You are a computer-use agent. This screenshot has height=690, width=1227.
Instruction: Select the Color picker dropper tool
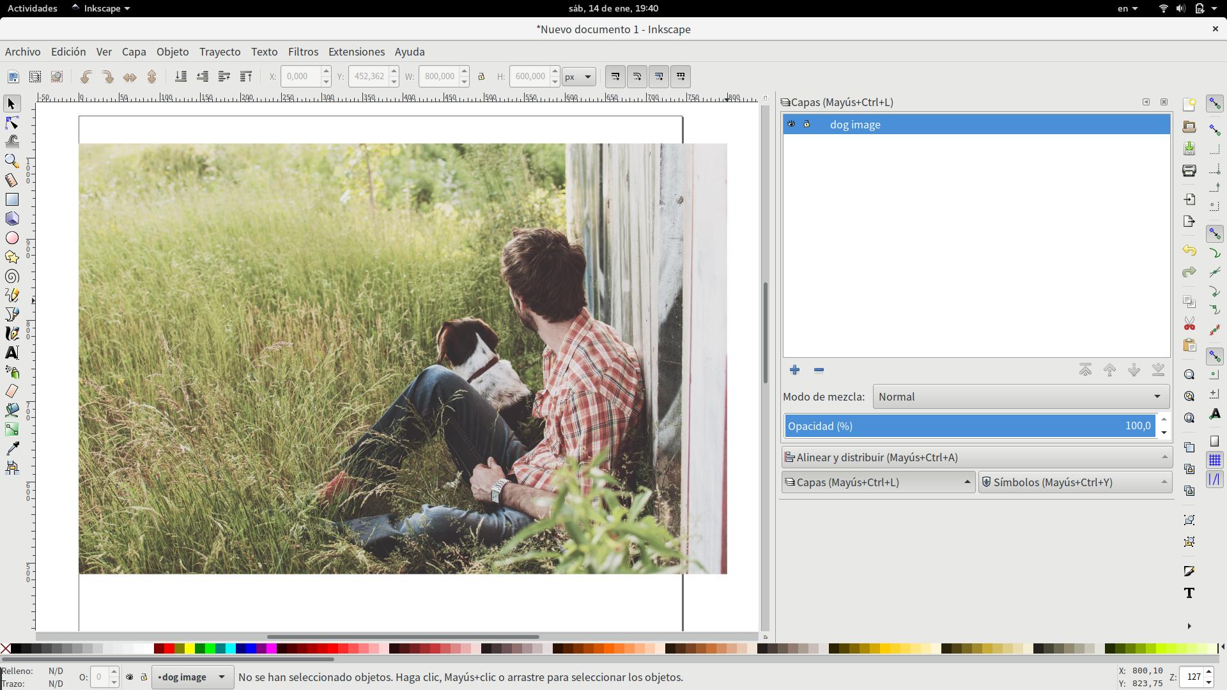tap(12, 448)
